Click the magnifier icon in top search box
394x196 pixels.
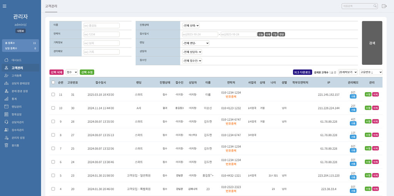[375, 6]
